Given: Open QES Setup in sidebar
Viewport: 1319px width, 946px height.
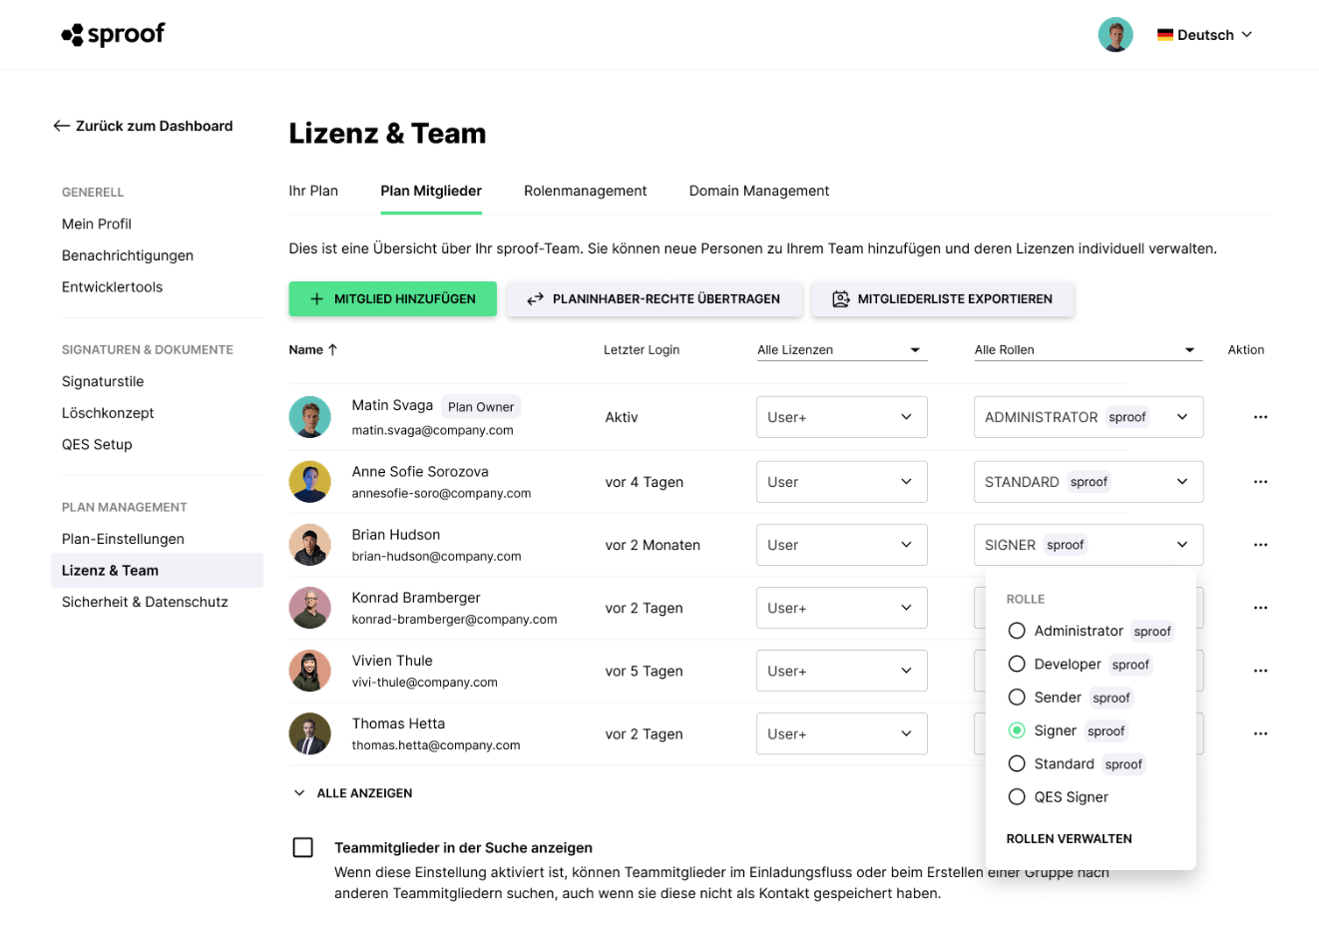Looking at the screenshot, I should (x=97, y=444).
